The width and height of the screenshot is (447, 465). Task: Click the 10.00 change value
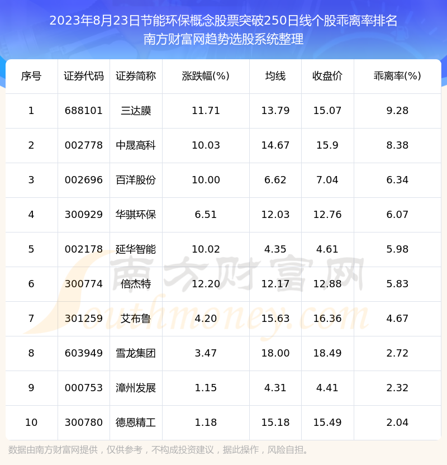(x=206, y=180)
